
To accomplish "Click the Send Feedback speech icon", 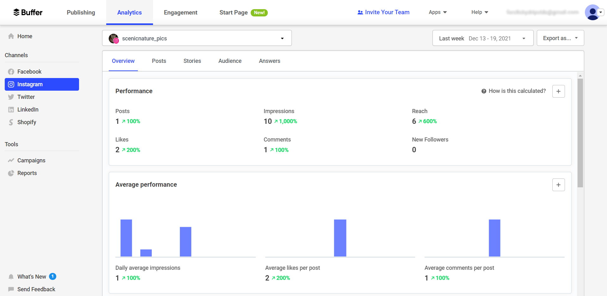I will click(x=11, y=289).
